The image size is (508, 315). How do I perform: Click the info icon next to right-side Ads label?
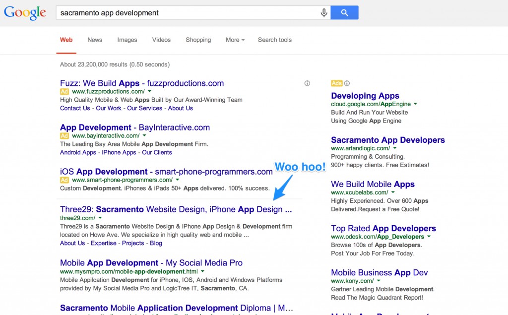tap(347, 83)
